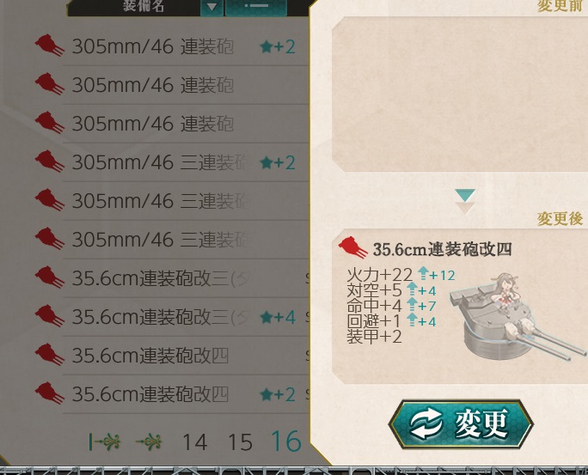Click gun icon of unstarred 35.6cm連装砲改四
Viewport: 588px width, 475px height.
point(49,354)
